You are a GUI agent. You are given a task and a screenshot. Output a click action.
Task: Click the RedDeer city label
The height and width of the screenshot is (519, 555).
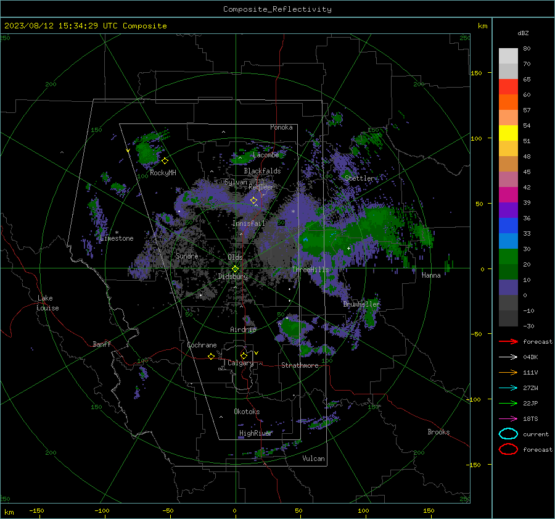pyautogui.click(x=261, y=187)
